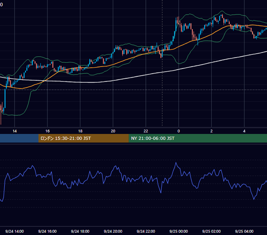Screen dimensions: 267x235
Task: Click the 9/25 02:00 date label
Action: tap(211, 231)
